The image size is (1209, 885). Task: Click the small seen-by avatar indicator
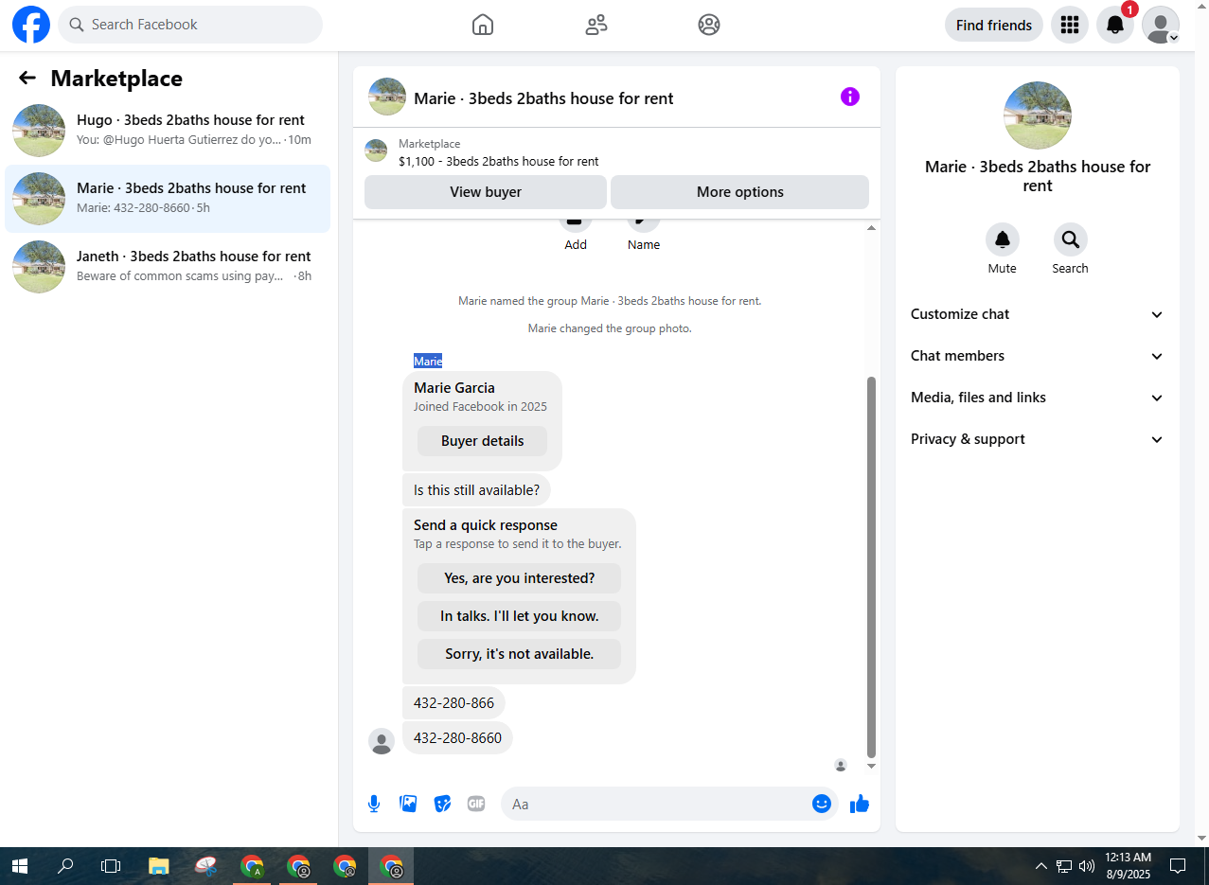point(841,765)
